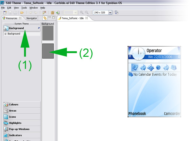This screenshot has width=191, height=141.
Task: Select the second gray background thumbnail
Action: coord(48,51)
